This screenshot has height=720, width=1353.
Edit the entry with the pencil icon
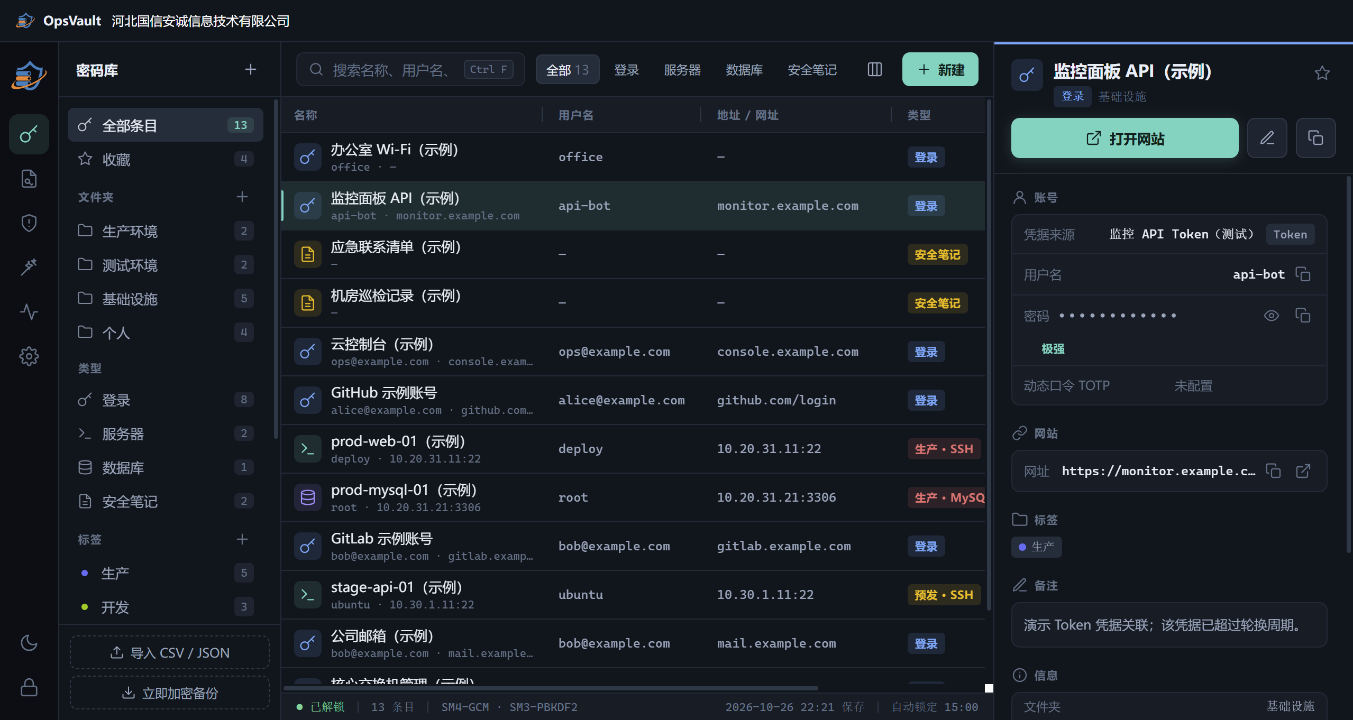pyautogui.click(x=1267, y=138)
